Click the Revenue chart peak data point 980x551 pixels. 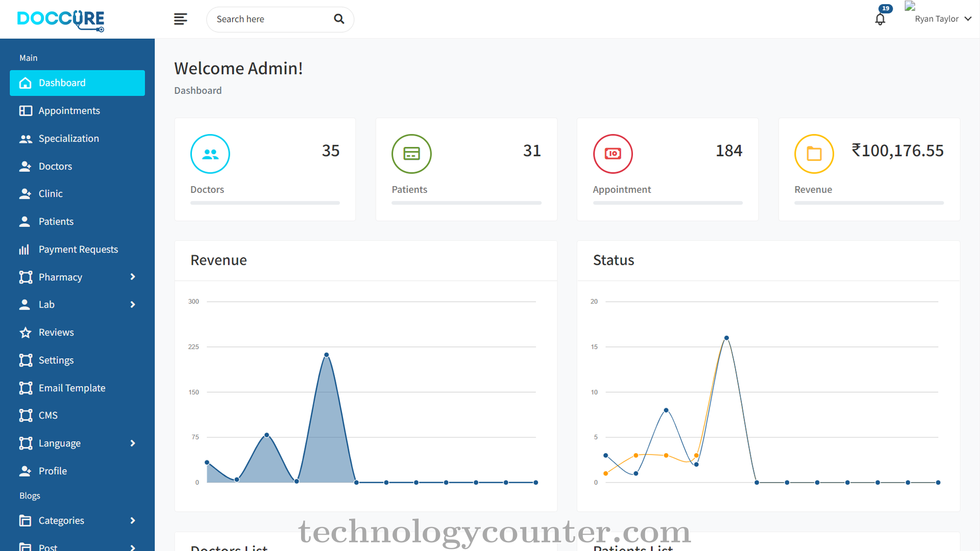(326, 355)
